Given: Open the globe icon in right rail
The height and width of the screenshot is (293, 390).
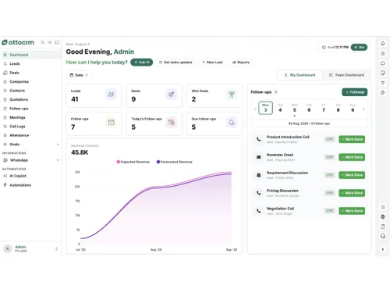Looking at the screenshot, I should (383, 216).
